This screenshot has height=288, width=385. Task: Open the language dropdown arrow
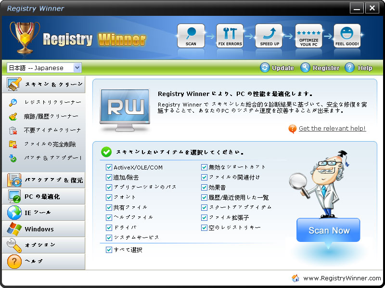click(x=77, y=68)
